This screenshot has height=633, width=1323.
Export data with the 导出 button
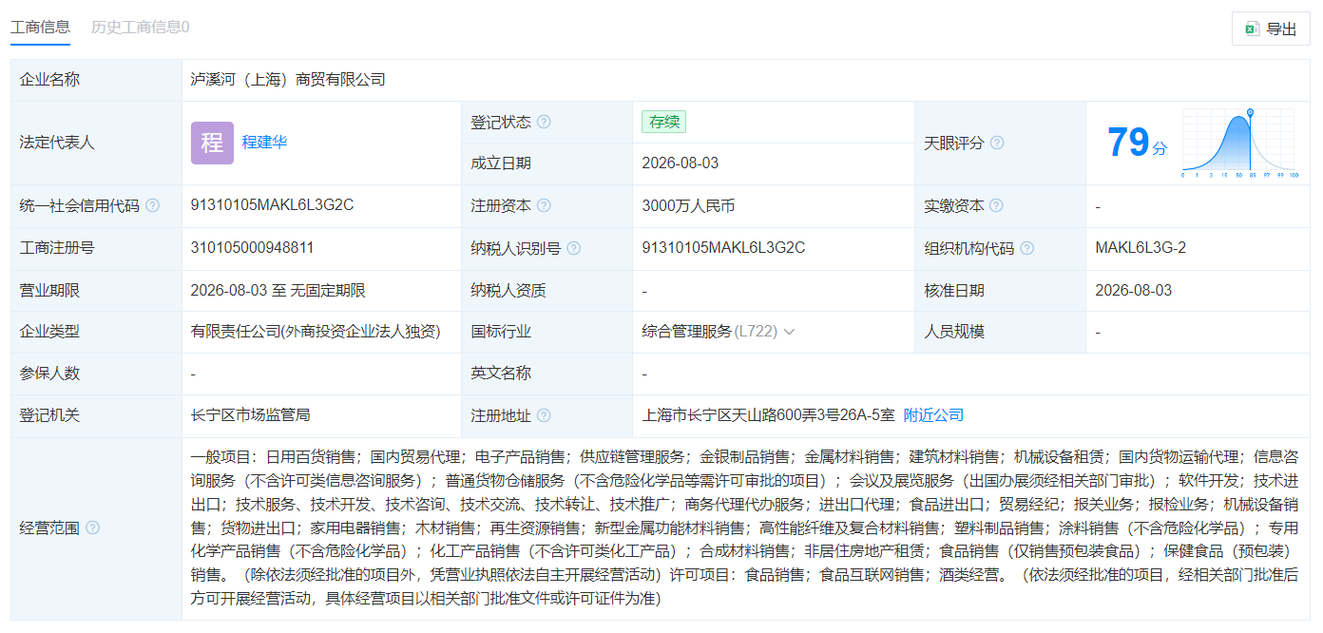tap(1271, 29)
